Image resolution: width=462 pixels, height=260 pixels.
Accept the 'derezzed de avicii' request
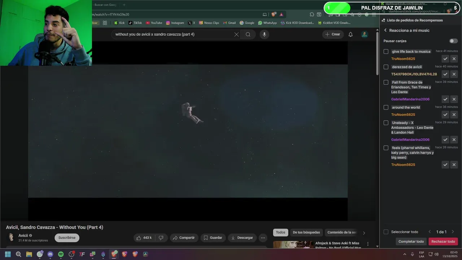[445, 74]
